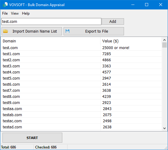Click the value 2843

[x=107, y=109]
